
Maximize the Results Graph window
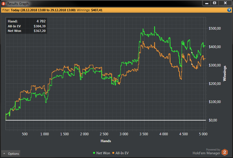coord(214,3)
